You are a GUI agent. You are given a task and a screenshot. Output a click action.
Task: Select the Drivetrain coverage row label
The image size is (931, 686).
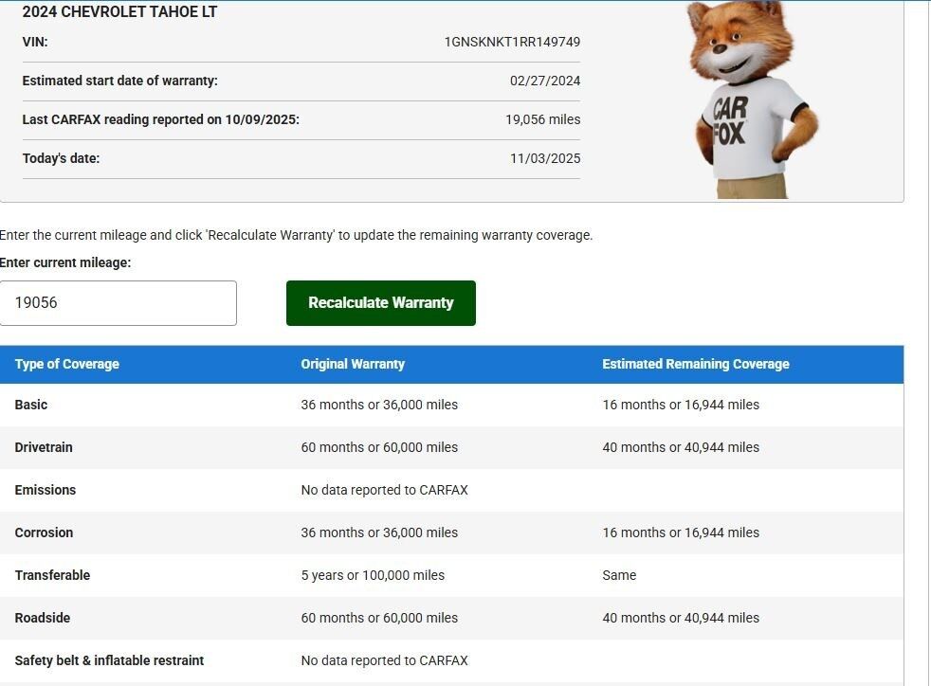[44, 447]
